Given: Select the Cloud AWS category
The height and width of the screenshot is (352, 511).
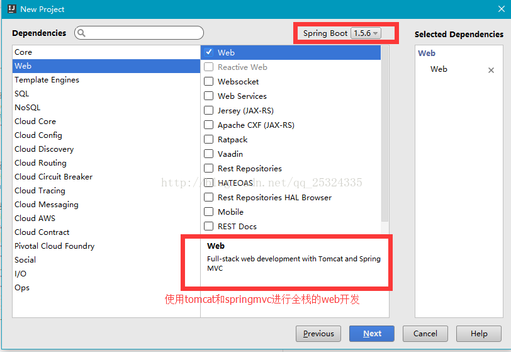Looking at the screenshot, I should coord(106,219).
